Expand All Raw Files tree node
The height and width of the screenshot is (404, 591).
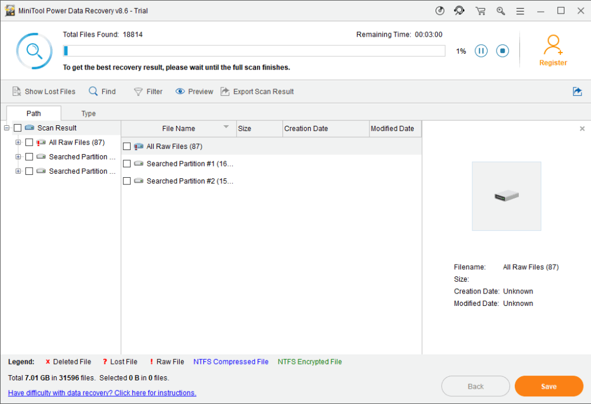(18, 142)
